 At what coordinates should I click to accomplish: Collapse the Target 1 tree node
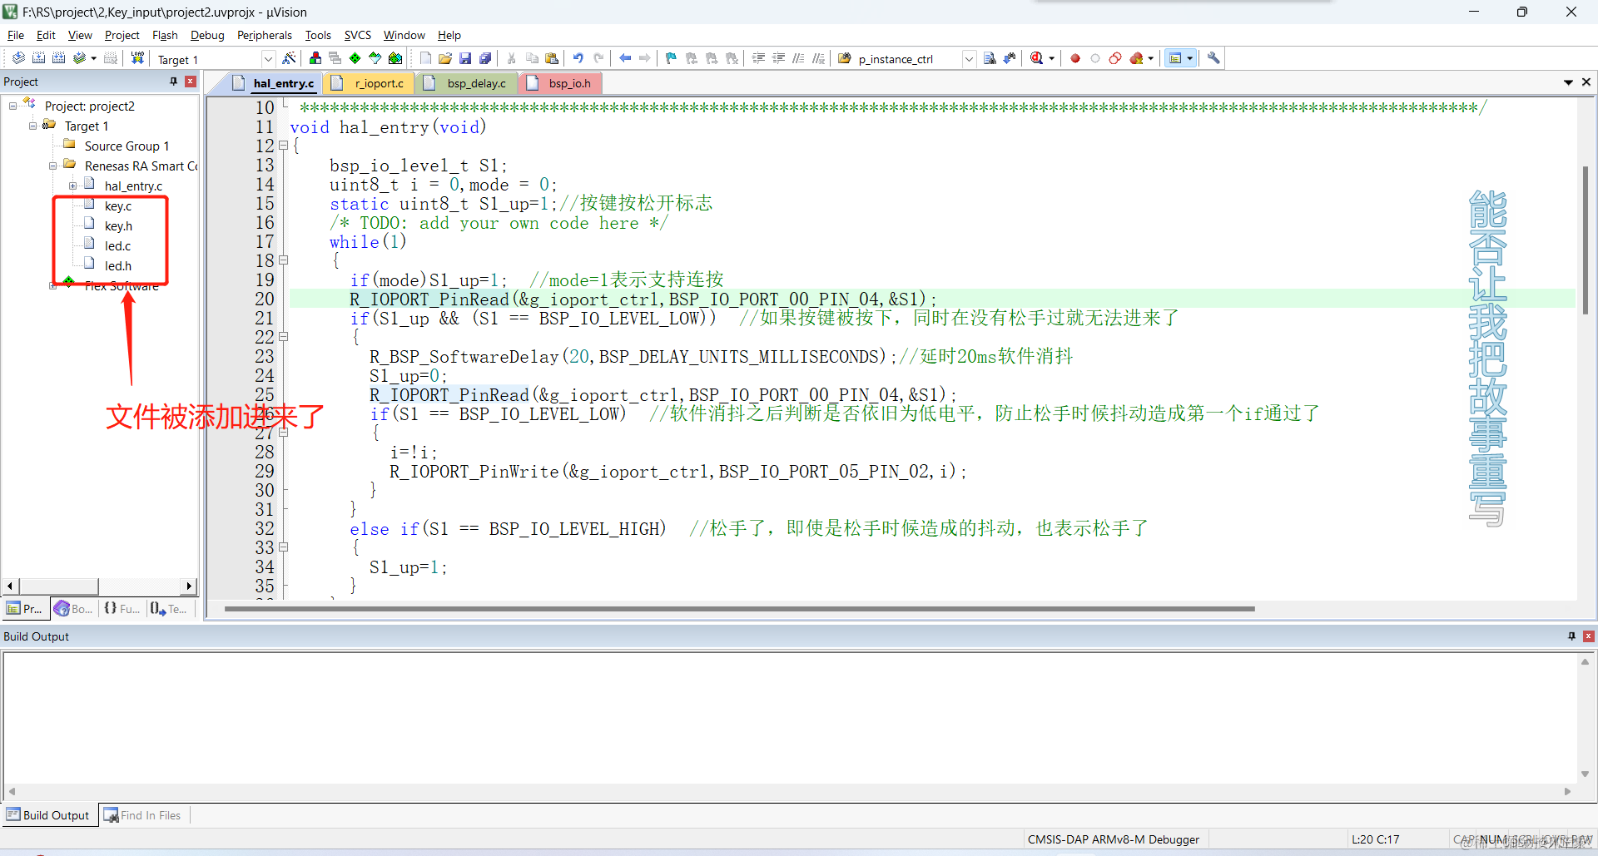[x=32, y=126]
